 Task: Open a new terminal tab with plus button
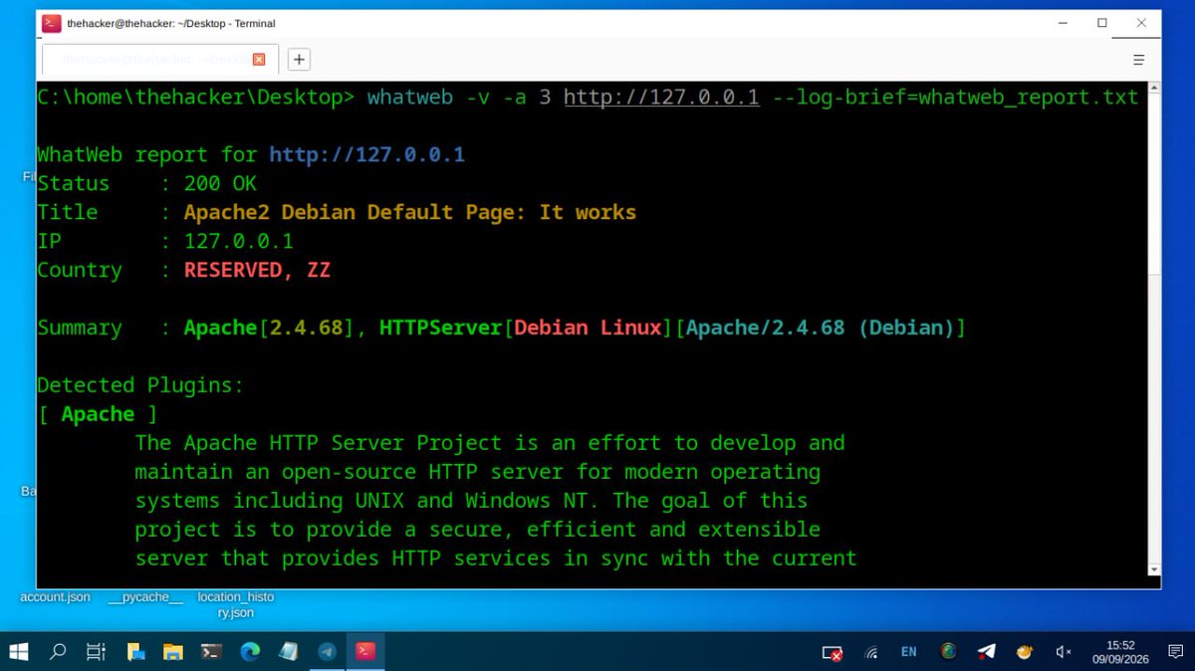[x=299, y=60]
